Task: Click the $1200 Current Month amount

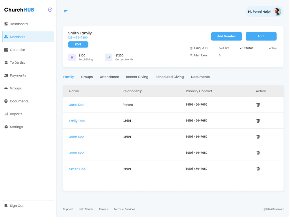Action: click(x=119, y=55)
